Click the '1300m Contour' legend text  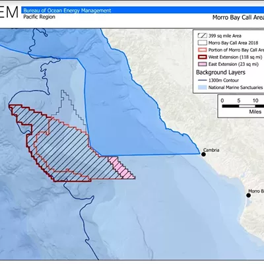pyautogui.click(x=224, y=81)
